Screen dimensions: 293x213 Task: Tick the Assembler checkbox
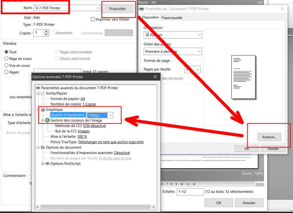click(x=53, y=33)
